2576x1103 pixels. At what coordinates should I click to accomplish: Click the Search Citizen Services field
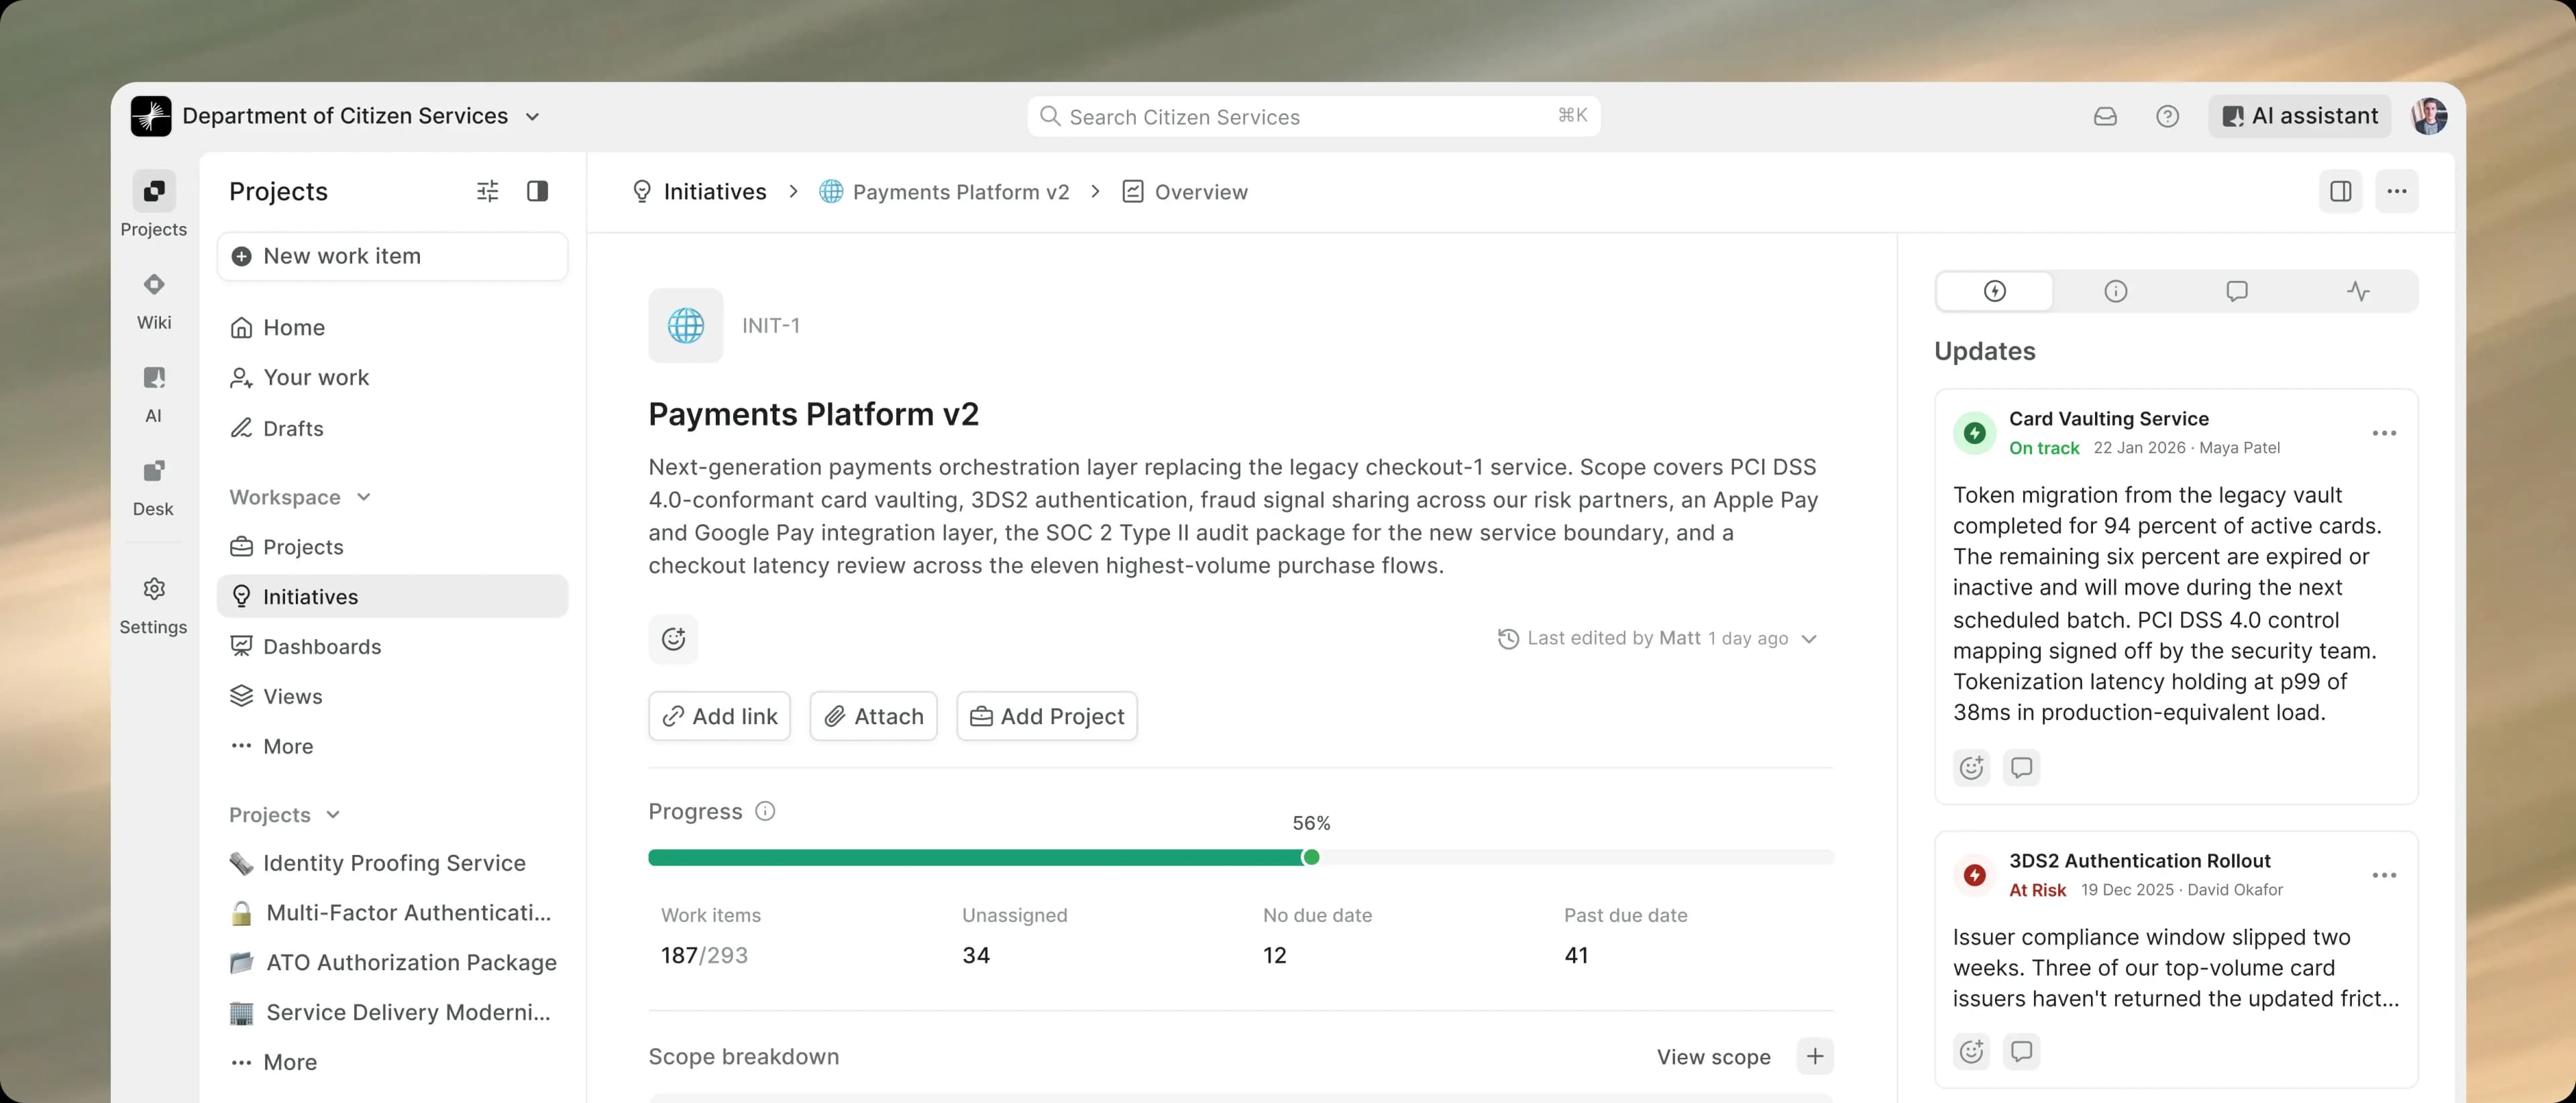point(1313,116)
